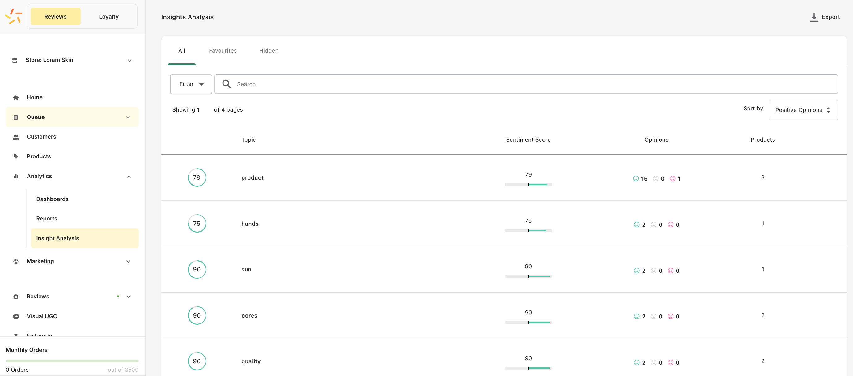Collapse the Analytics section chevron
The width and height of the screenshot is (853, 376).
[129, 177]
